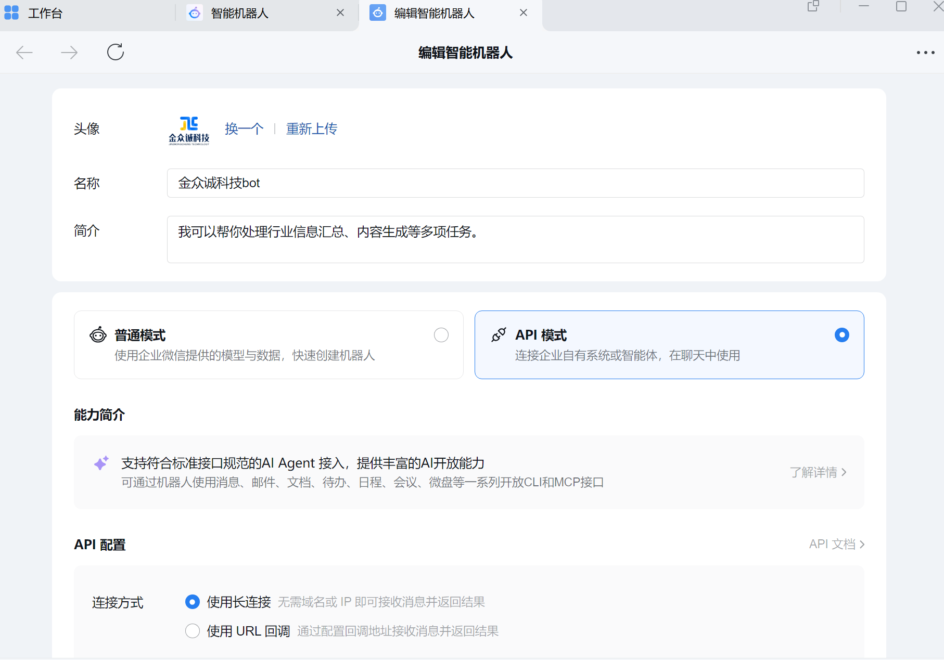Close the 编辑智能机器人 tab

pyautogui.click(x=524, y=12)
